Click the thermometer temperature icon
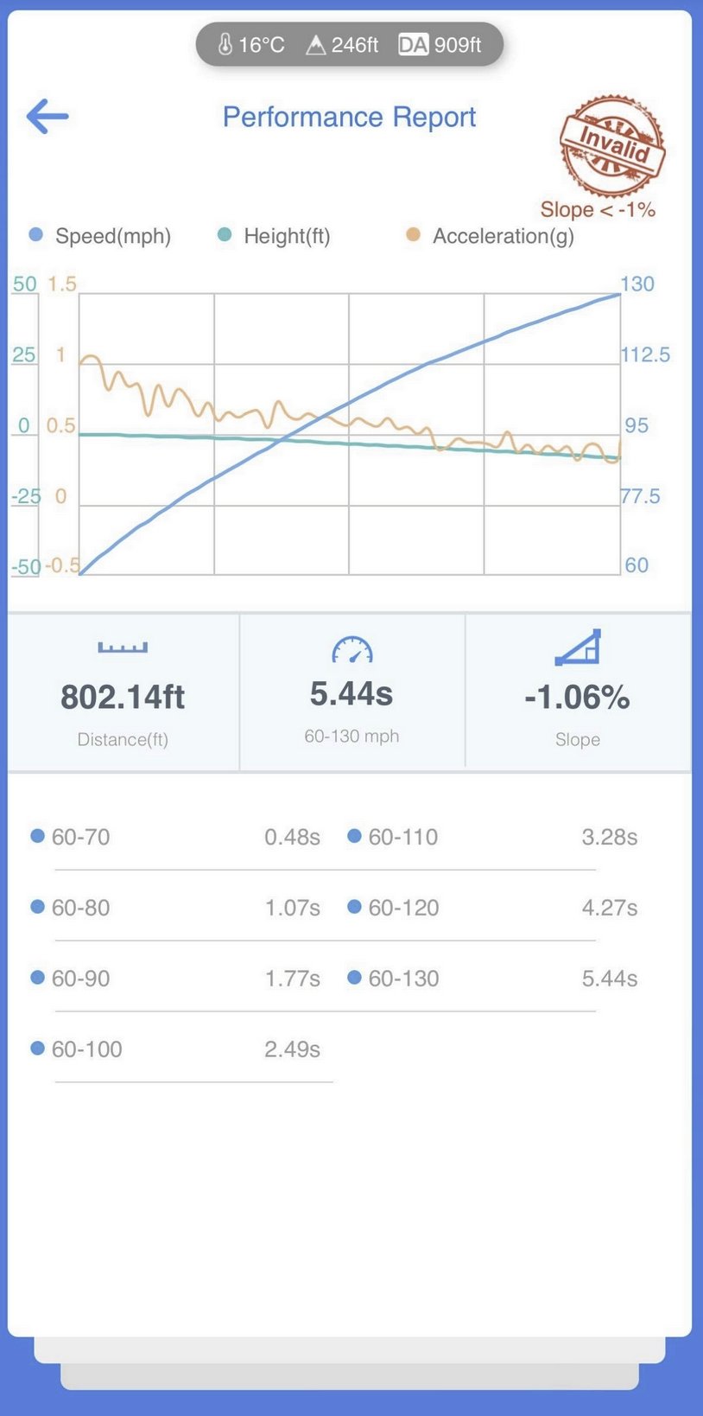Viewport: 703px width, 1416px height. click(225, 44)
